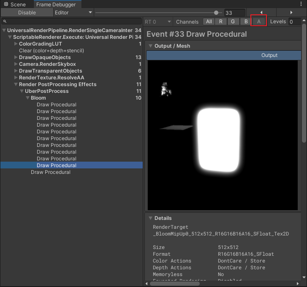Collapse the Bloom tree node
Image resolution: width=307 pixels, height=287 pixels.
click(28, 98)
